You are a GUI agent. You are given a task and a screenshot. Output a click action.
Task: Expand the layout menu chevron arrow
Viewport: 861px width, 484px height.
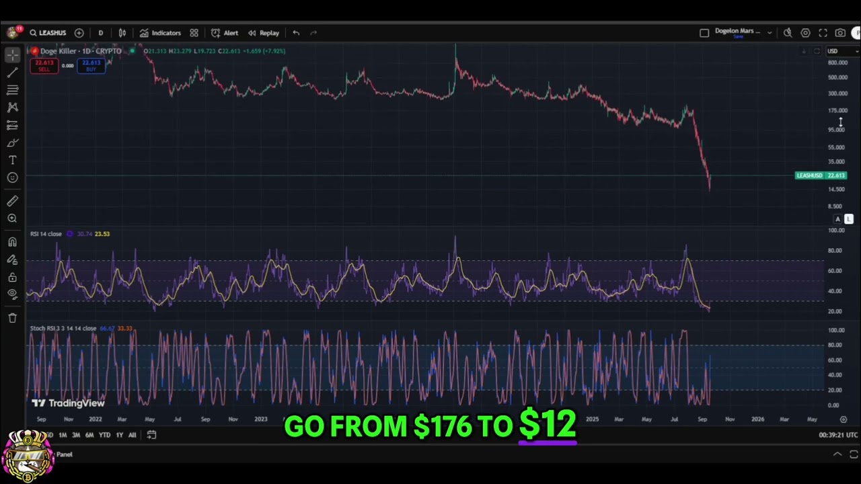770,33
